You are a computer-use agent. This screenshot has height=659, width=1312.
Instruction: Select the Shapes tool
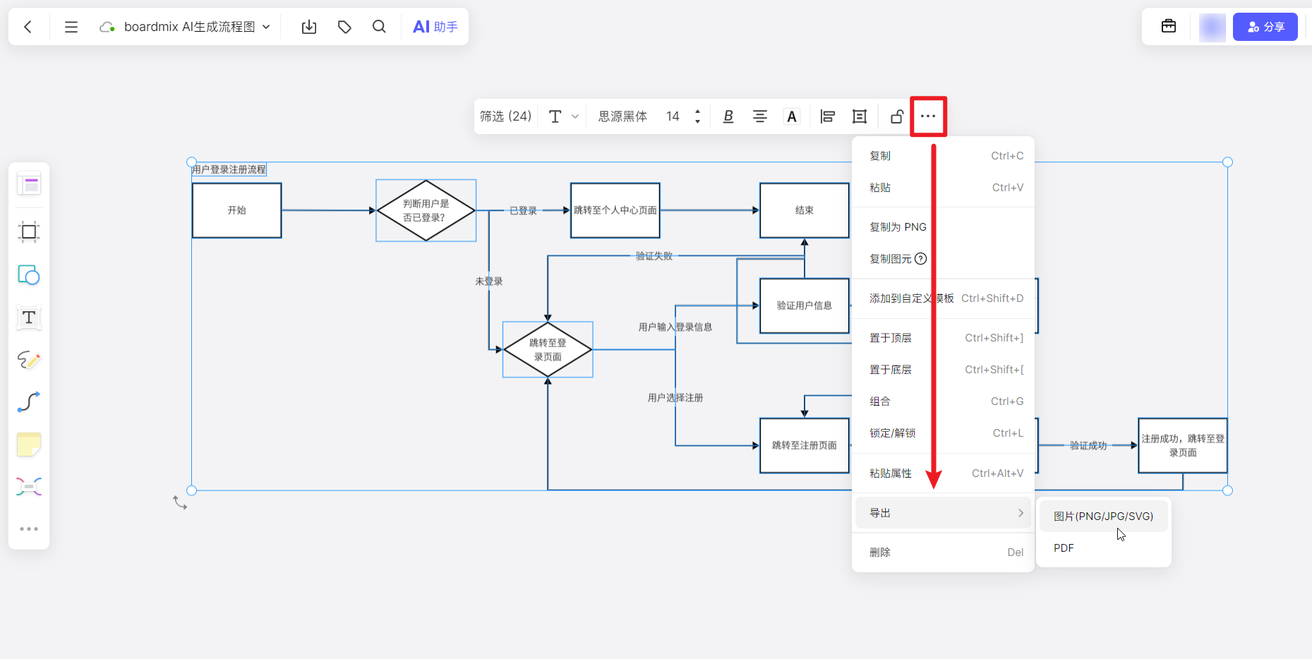29,275
